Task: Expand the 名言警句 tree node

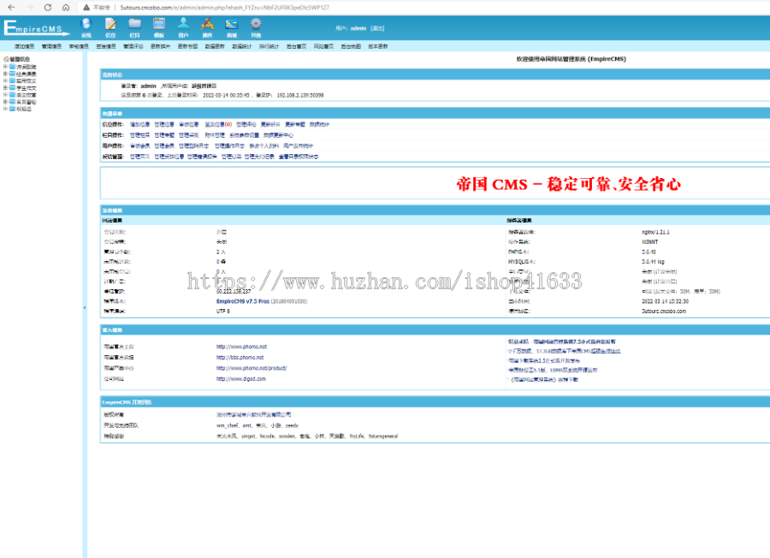Action: coord(5,102)
